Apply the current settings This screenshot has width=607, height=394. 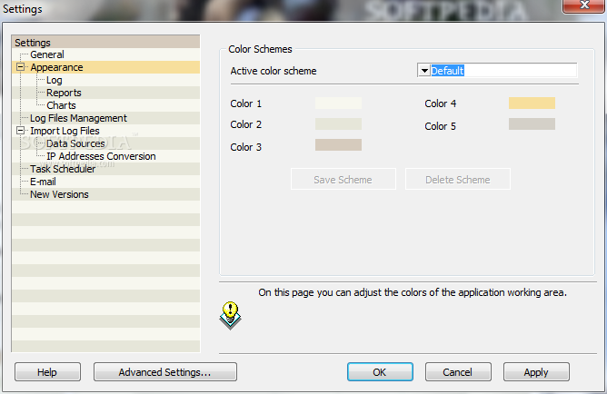[x=536, y=372]
